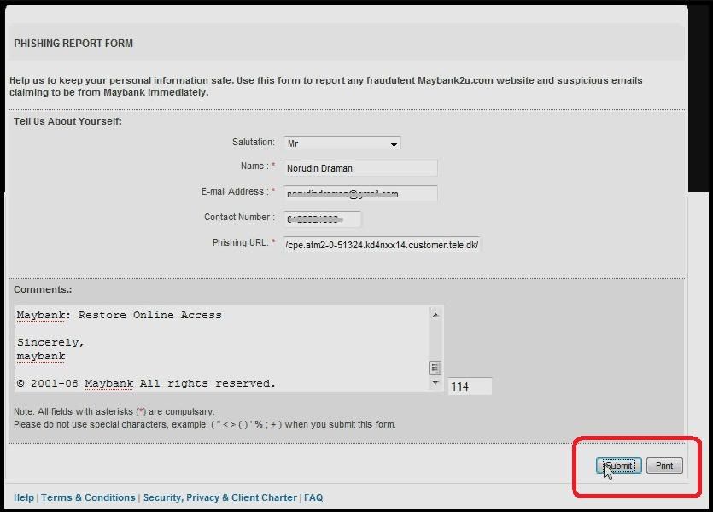Click the 'Name :' field label
This screenshot has width=713, height=512.
pyautogui.click(x=258, y=166)
